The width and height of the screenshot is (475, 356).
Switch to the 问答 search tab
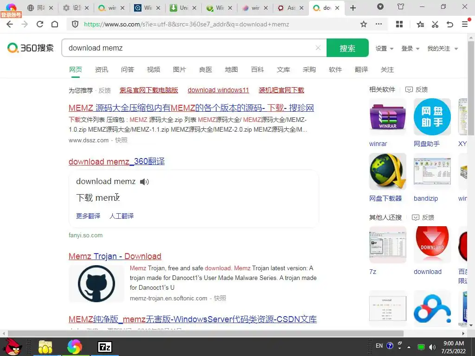click(128, 70)
